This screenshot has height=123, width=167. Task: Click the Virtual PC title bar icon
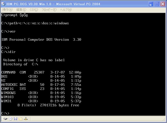pos(3,4)
